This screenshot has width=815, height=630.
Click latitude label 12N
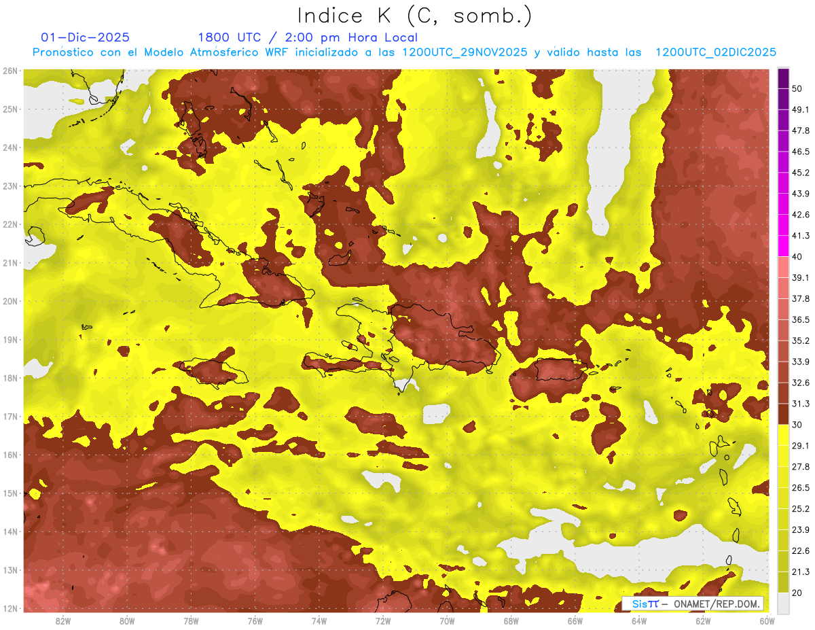point(10,608)
